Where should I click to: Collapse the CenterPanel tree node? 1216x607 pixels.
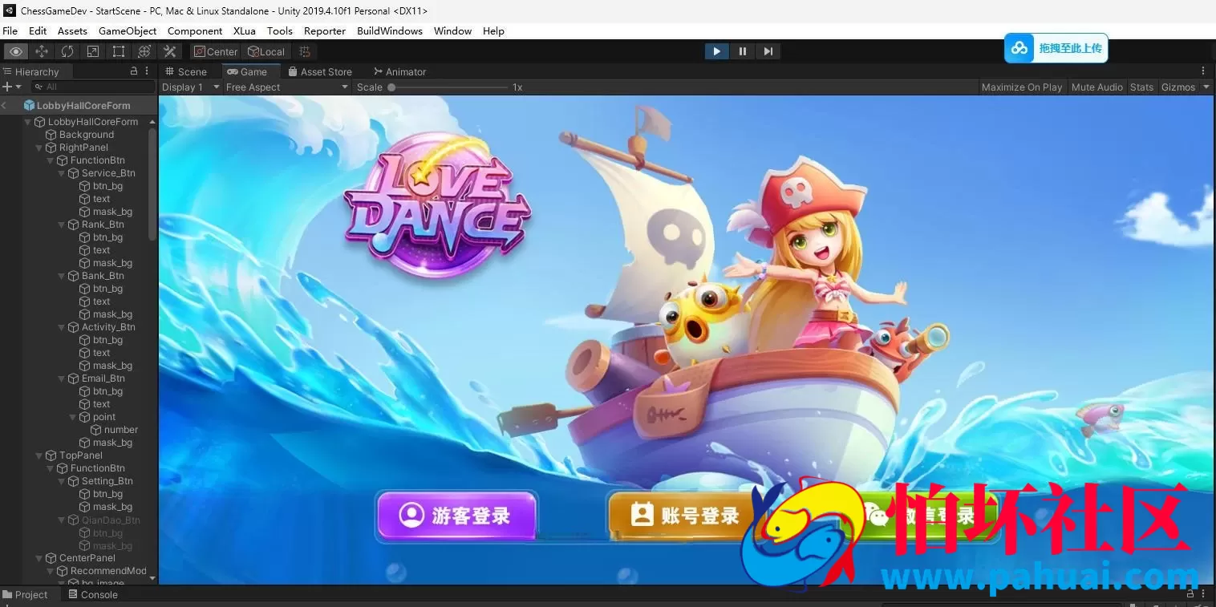39,558
